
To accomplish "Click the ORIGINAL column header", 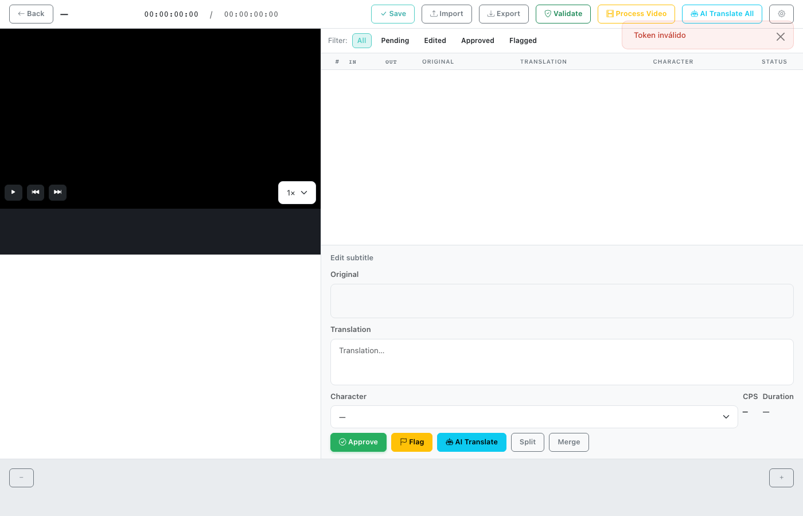I will click(x=438, y=62).
